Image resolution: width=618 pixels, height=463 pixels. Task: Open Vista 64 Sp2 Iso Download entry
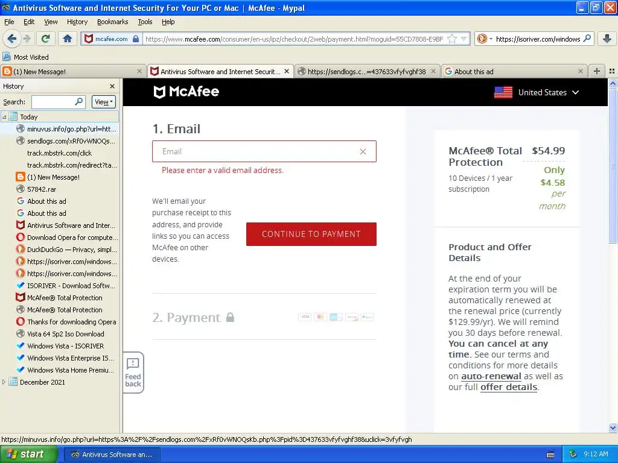point(60,334)
